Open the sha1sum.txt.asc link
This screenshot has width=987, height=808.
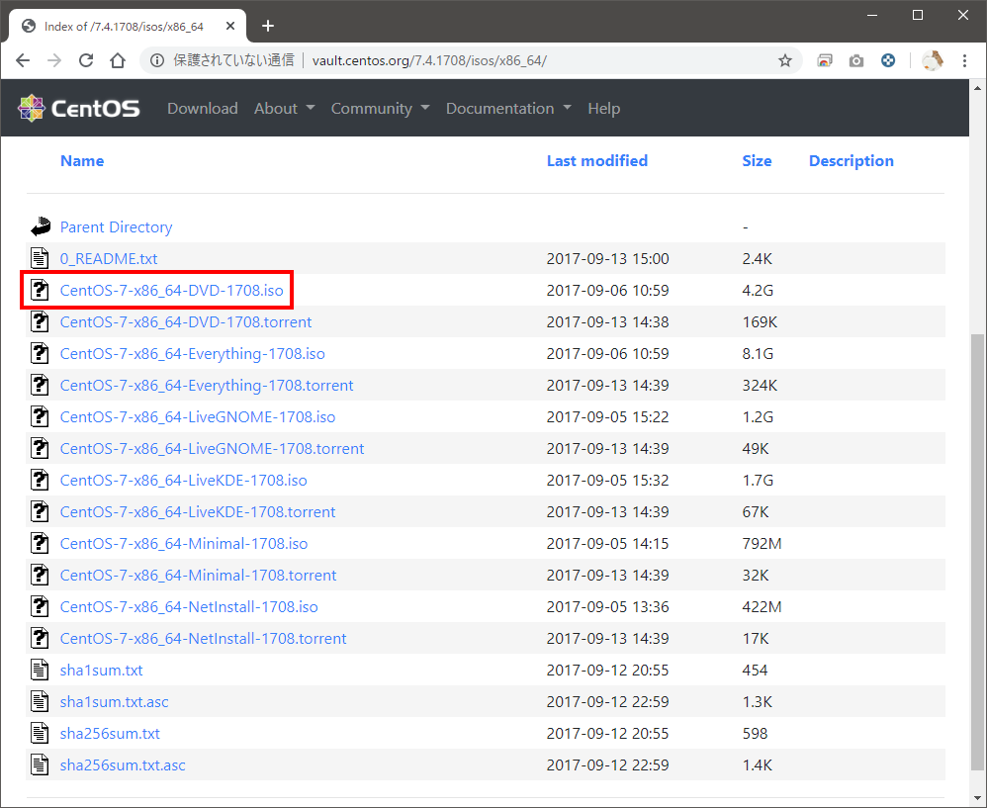[114, 701]
